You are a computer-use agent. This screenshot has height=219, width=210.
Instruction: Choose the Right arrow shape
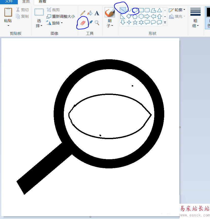click(147, 16)
